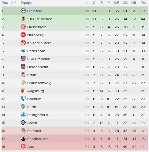Open the St. Pauli team name
This screenshot has height=152, width=149.
pyautogui.click(x=34, y=131)
